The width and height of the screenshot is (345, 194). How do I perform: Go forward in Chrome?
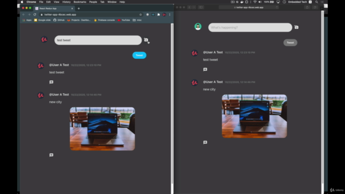coord(29,15)
